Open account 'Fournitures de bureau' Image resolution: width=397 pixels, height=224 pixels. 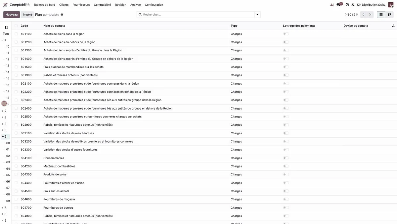coord(58,208)
